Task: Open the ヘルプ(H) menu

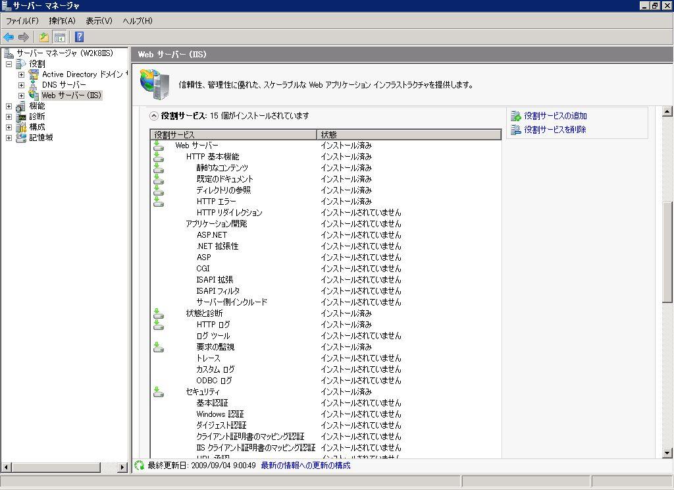Action: tap(137, 20)
